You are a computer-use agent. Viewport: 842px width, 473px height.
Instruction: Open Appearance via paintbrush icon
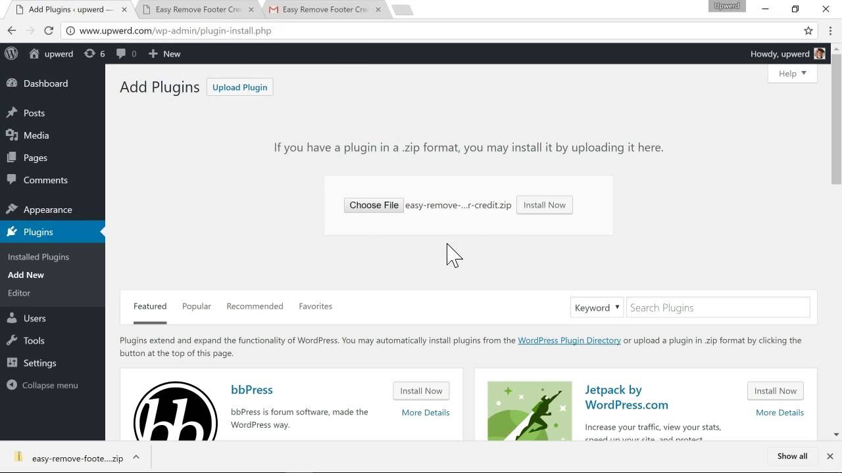click(12, 210)
